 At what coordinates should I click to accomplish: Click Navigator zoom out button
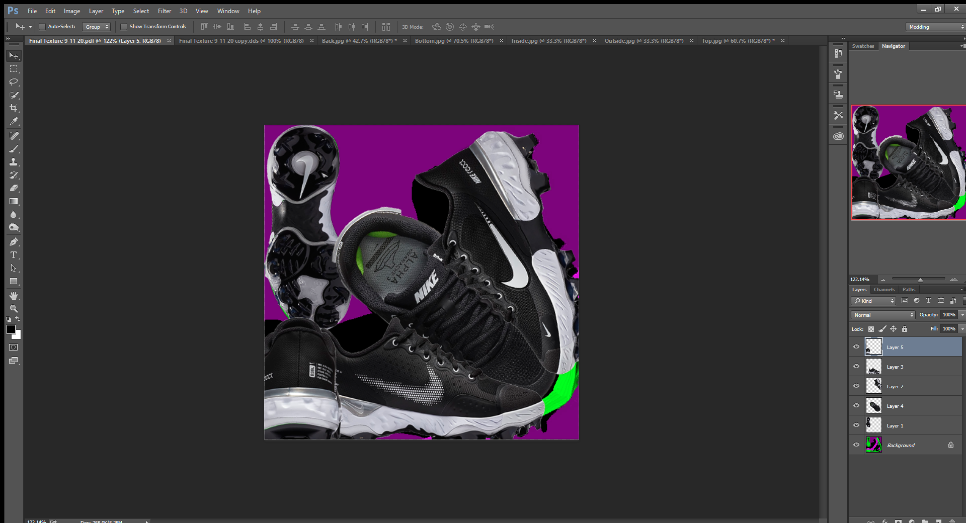click(883, 280)
